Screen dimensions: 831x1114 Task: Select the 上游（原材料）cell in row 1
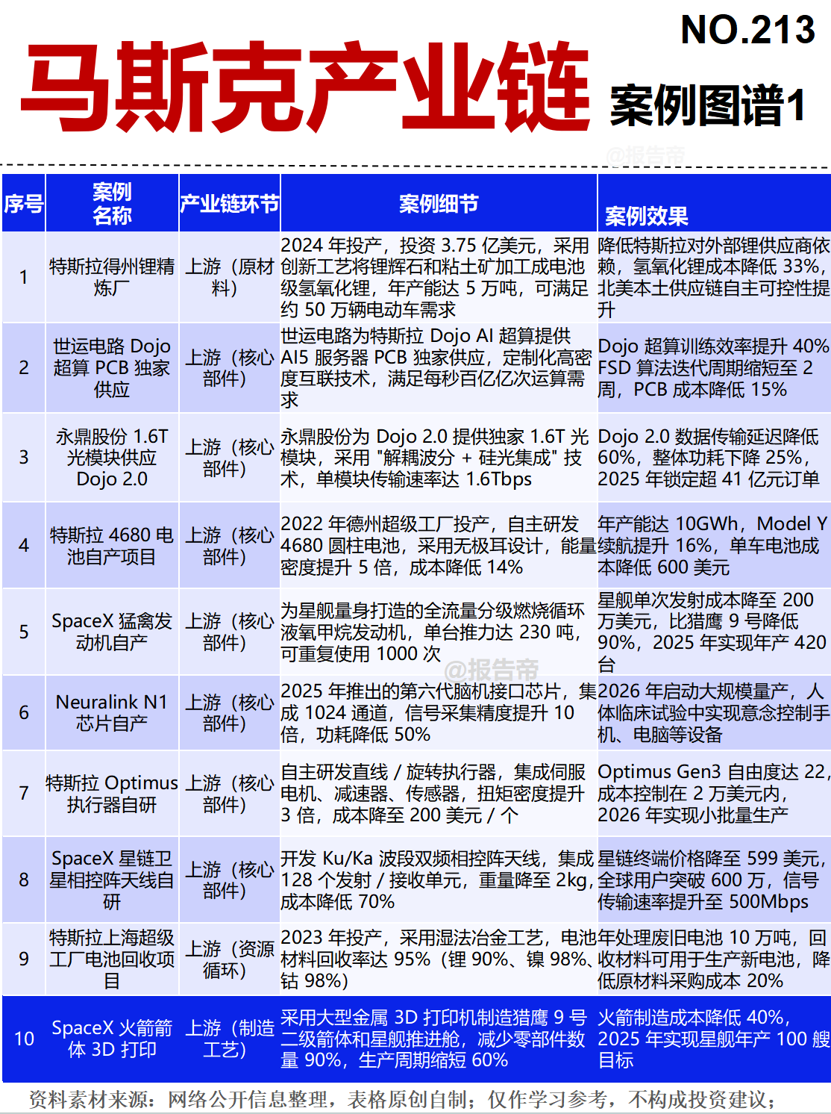click(x=230, y=277)
